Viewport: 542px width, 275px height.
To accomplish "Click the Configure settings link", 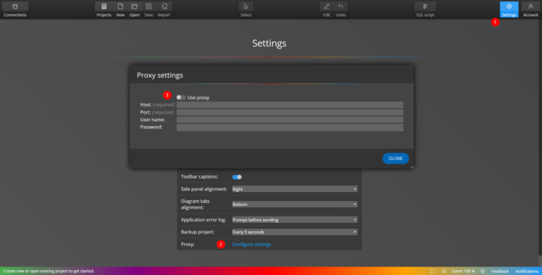I will pos(251,244).
